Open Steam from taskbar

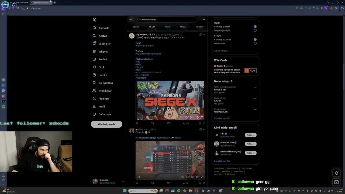208,191
